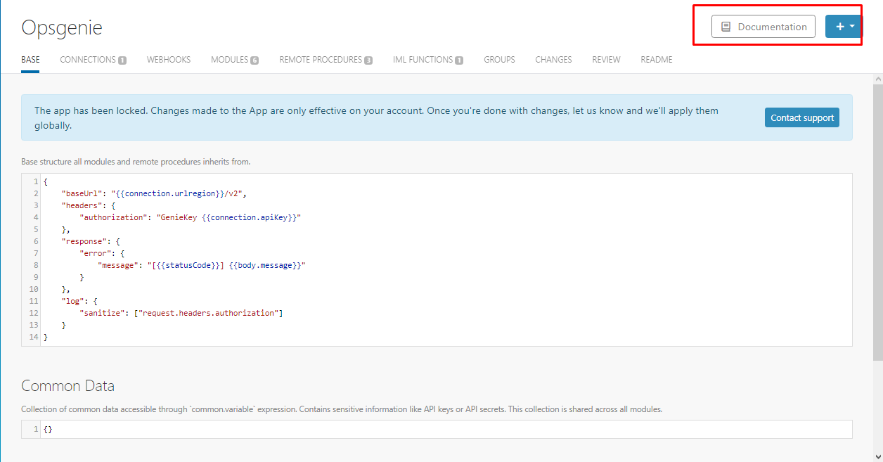Open the GROUPS tab
Viewport: 883px width, 462px height.
(x=499, y=60)
